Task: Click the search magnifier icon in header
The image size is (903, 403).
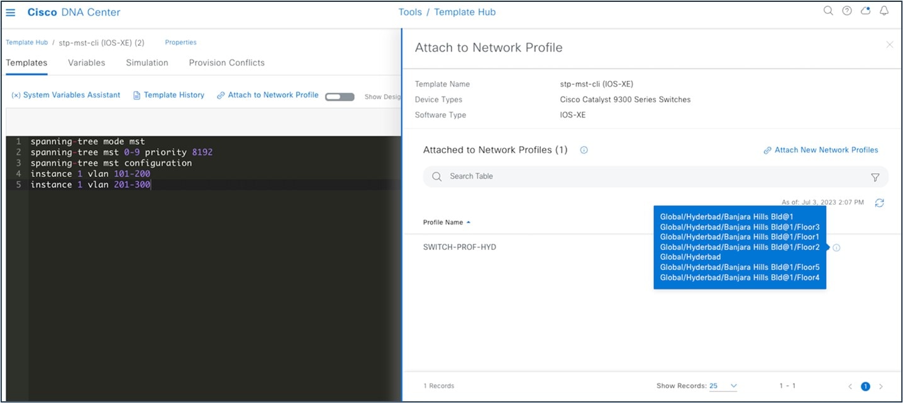Action: coord(828,11)
